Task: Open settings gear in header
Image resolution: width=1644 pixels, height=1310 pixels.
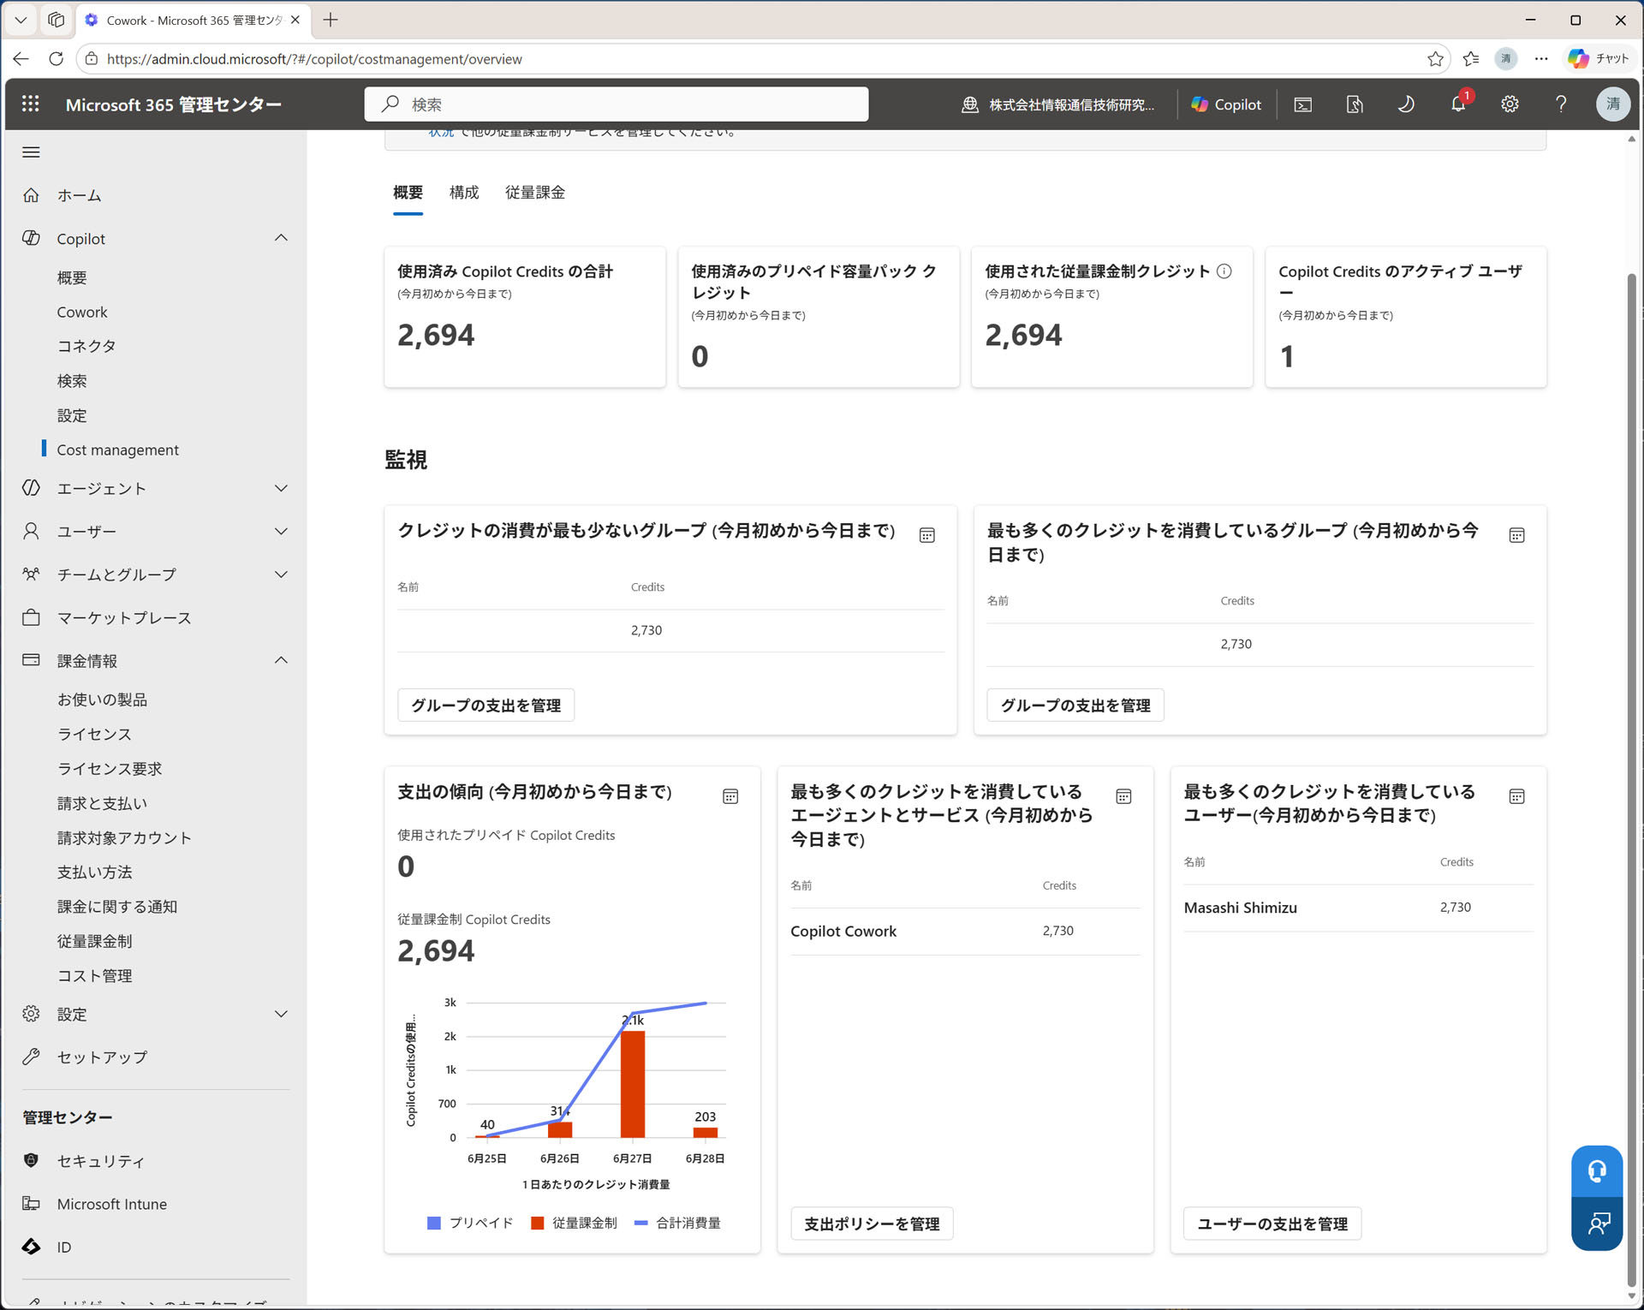Action: tap(1510, 104)
